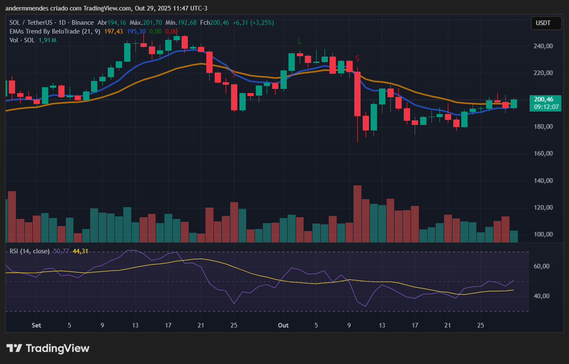Click the green L long signal marker
This screenshot has height=364, width=569.
tap(299, 42)
